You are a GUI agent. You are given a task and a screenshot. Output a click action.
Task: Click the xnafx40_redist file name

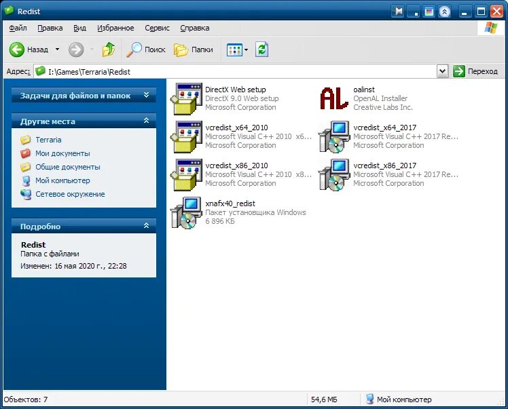tap(230, 203)
